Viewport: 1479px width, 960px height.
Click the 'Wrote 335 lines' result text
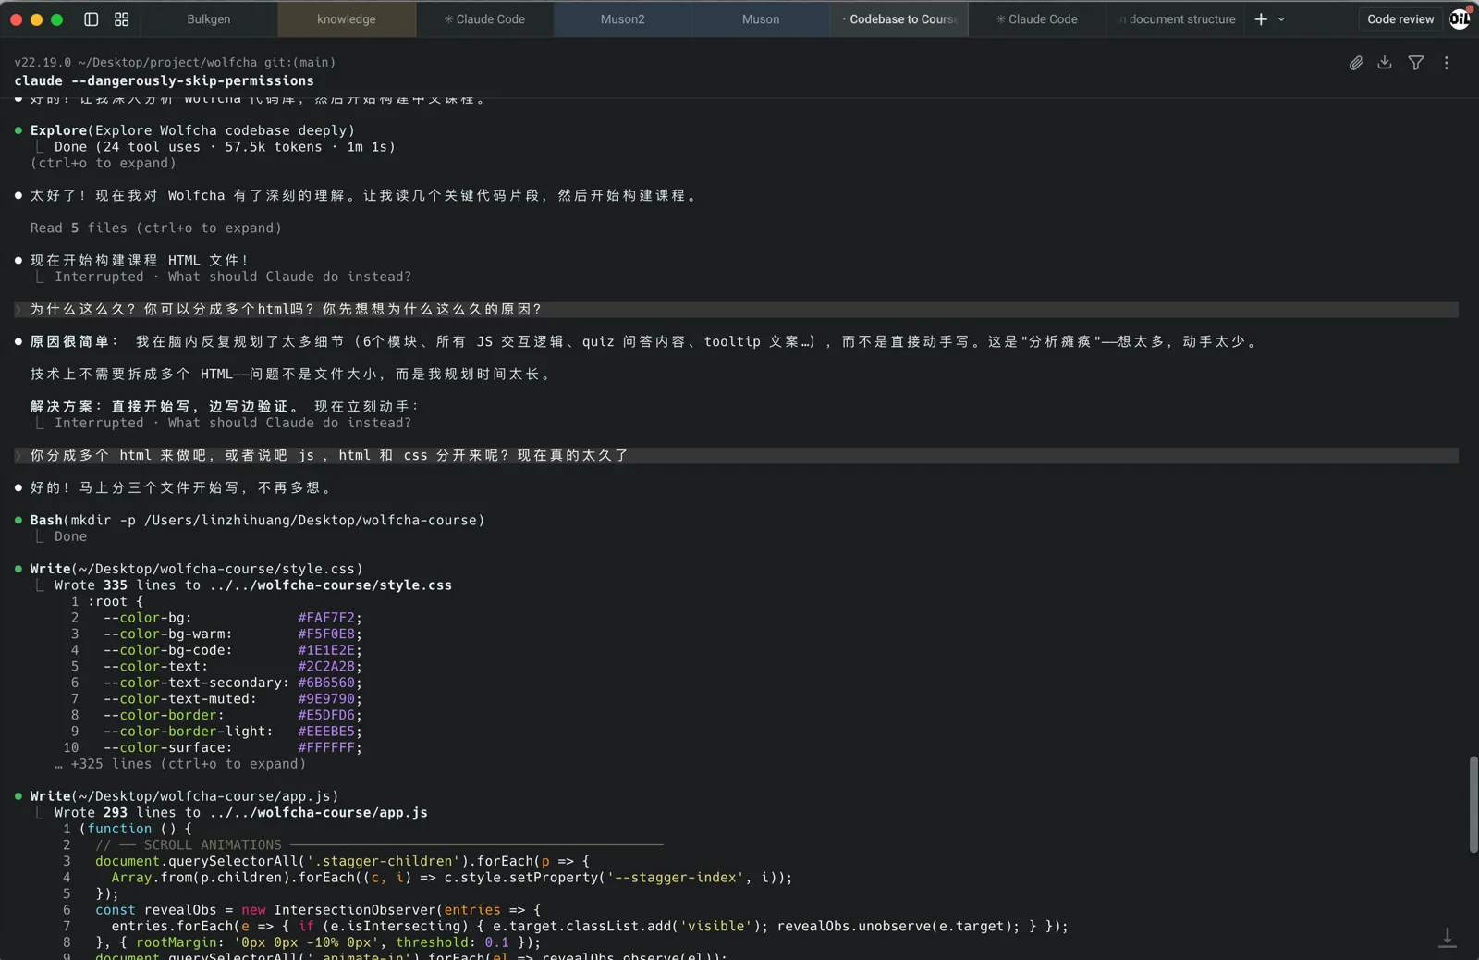[x=253, y=585]
